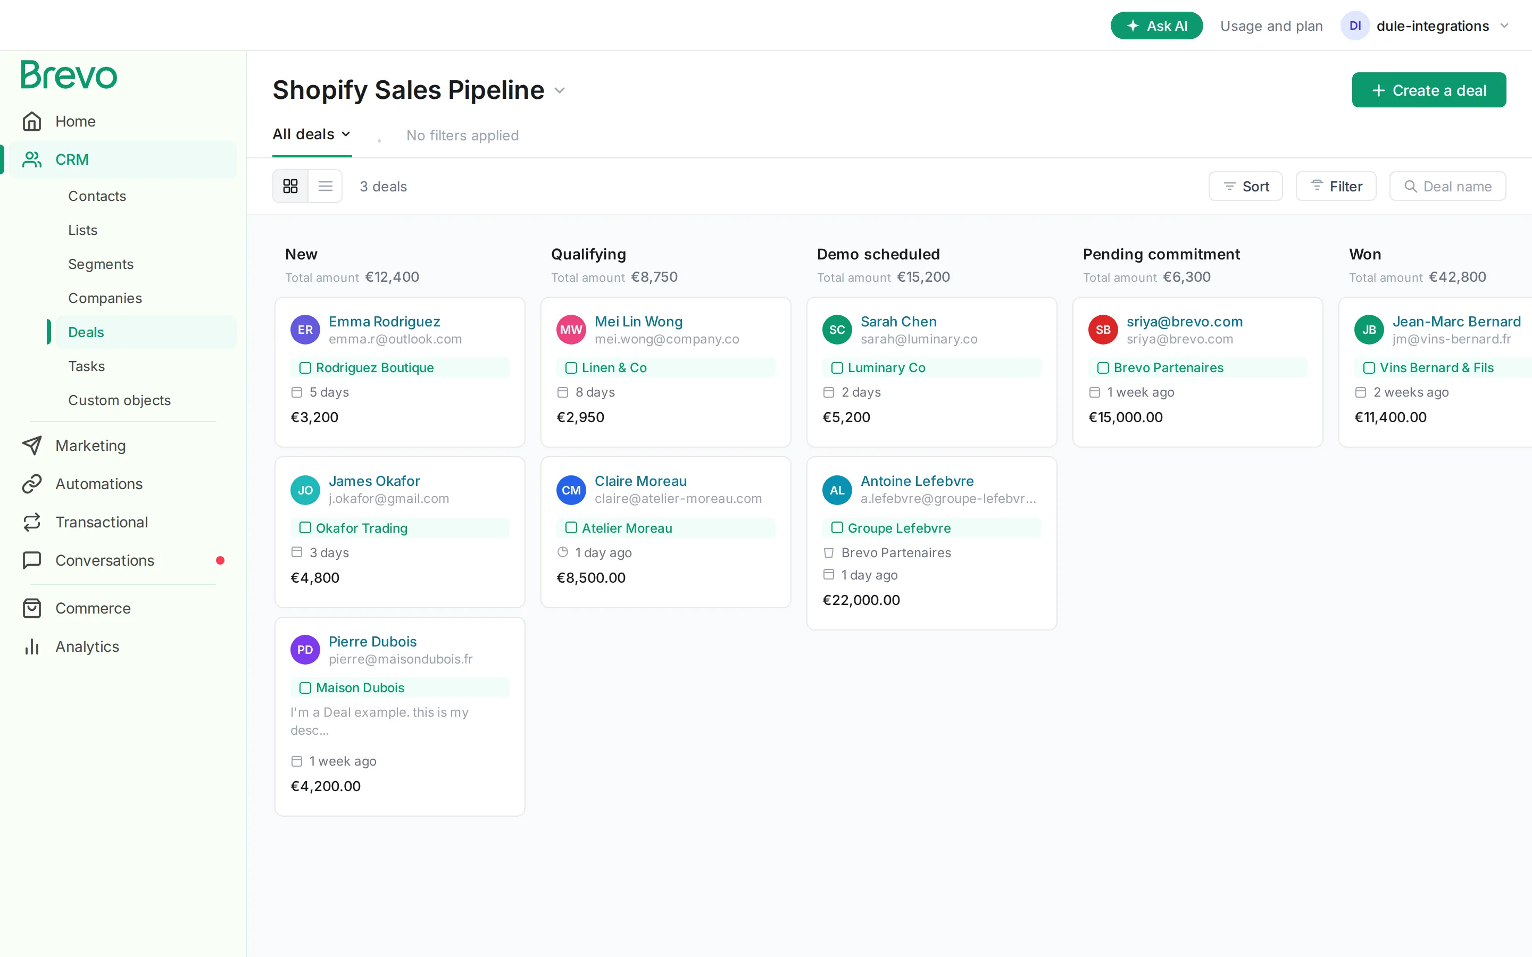1532x957 pixels.
Task: Open Emma Rodriguez contact link
Action: point(384,322)
